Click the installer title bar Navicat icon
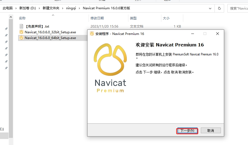The image size is (248, 145). (x=92, y=34)
